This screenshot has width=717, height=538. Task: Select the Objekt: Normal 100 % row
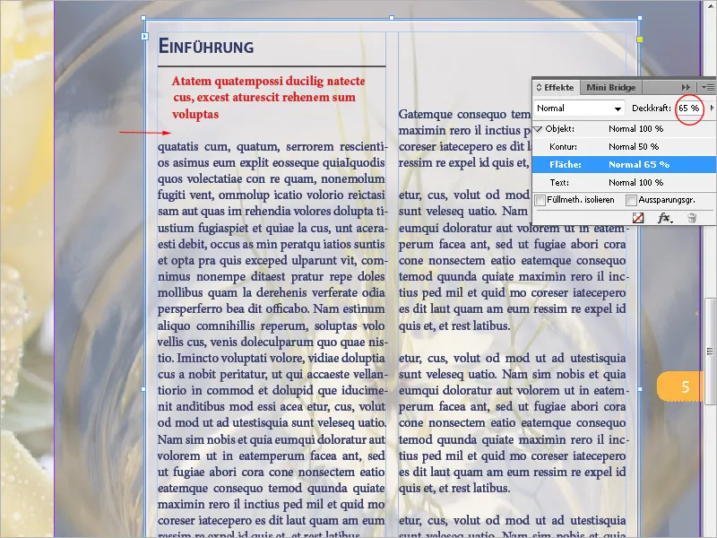[624, 129]
